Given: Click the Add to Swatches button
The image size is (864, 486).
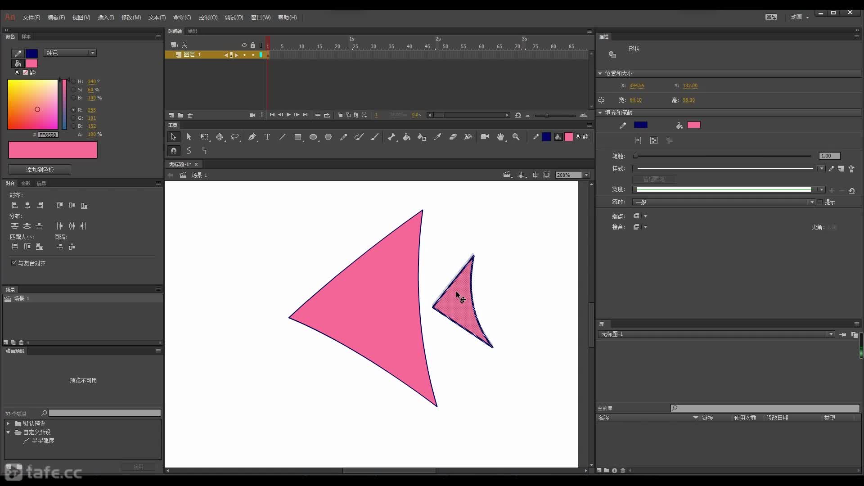Looking at the screenshot, I should (40, 170).
